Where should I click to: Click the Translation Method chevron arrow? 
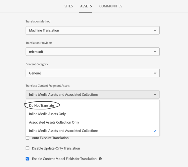[x=155, y=30]
